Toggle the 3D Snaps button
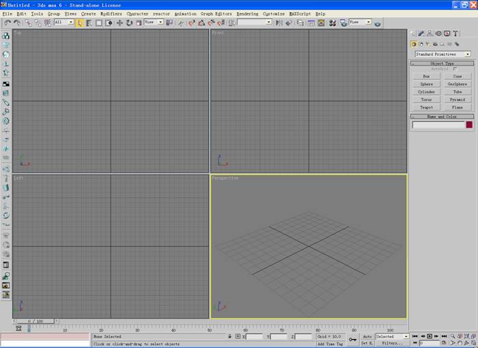Image resolution: width=478 pixels, height=348 pixels. pos(191,23)
